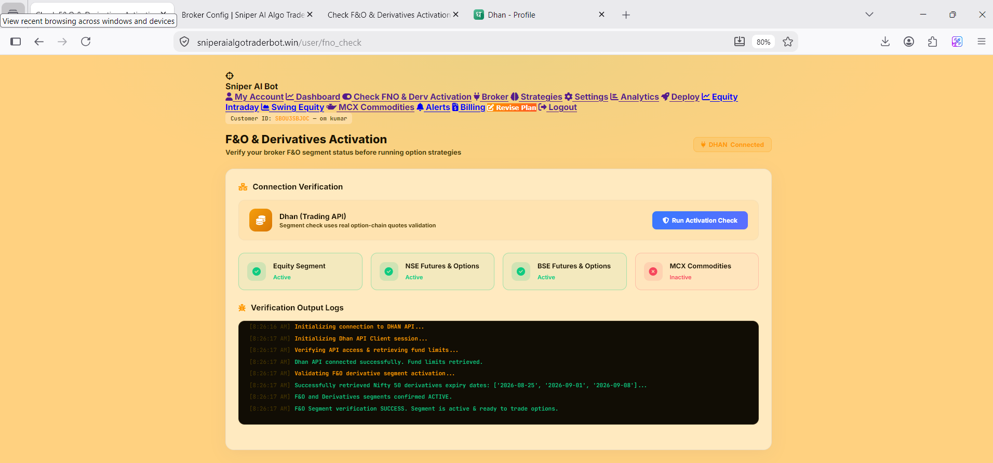Click the BSE Futures & Options check icon
This screenshot has height=463, width=993.
coord(521,271)
